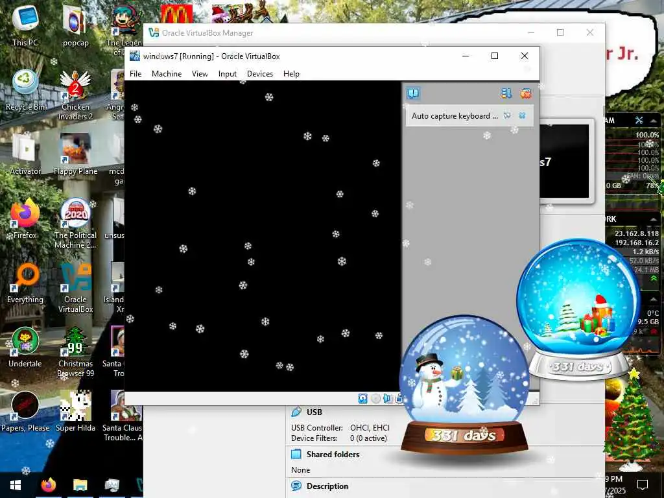This screenshot has width=664, height=498.
Task: Select the Firefox desktop shortcut
Action: point(25,219)
